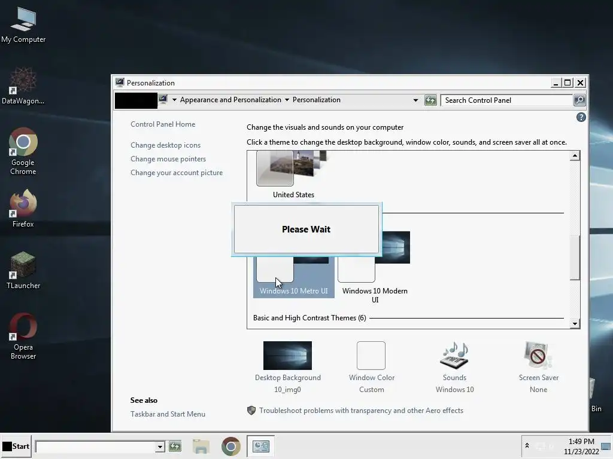The image size is (613, 459).
Task: Open File Explorer taskbar icon
Action: tap(201, 446)
